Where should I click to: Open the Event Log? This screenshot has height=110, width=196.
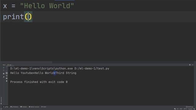coord(189,107)
